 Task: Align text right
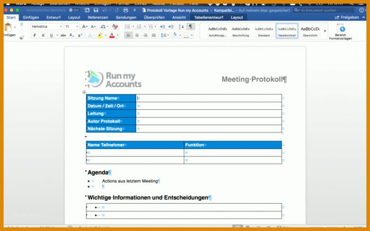145,35
